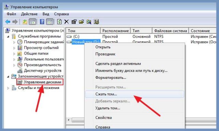Open the Действие menu
The image size is (219, 131).
point(29,14)
